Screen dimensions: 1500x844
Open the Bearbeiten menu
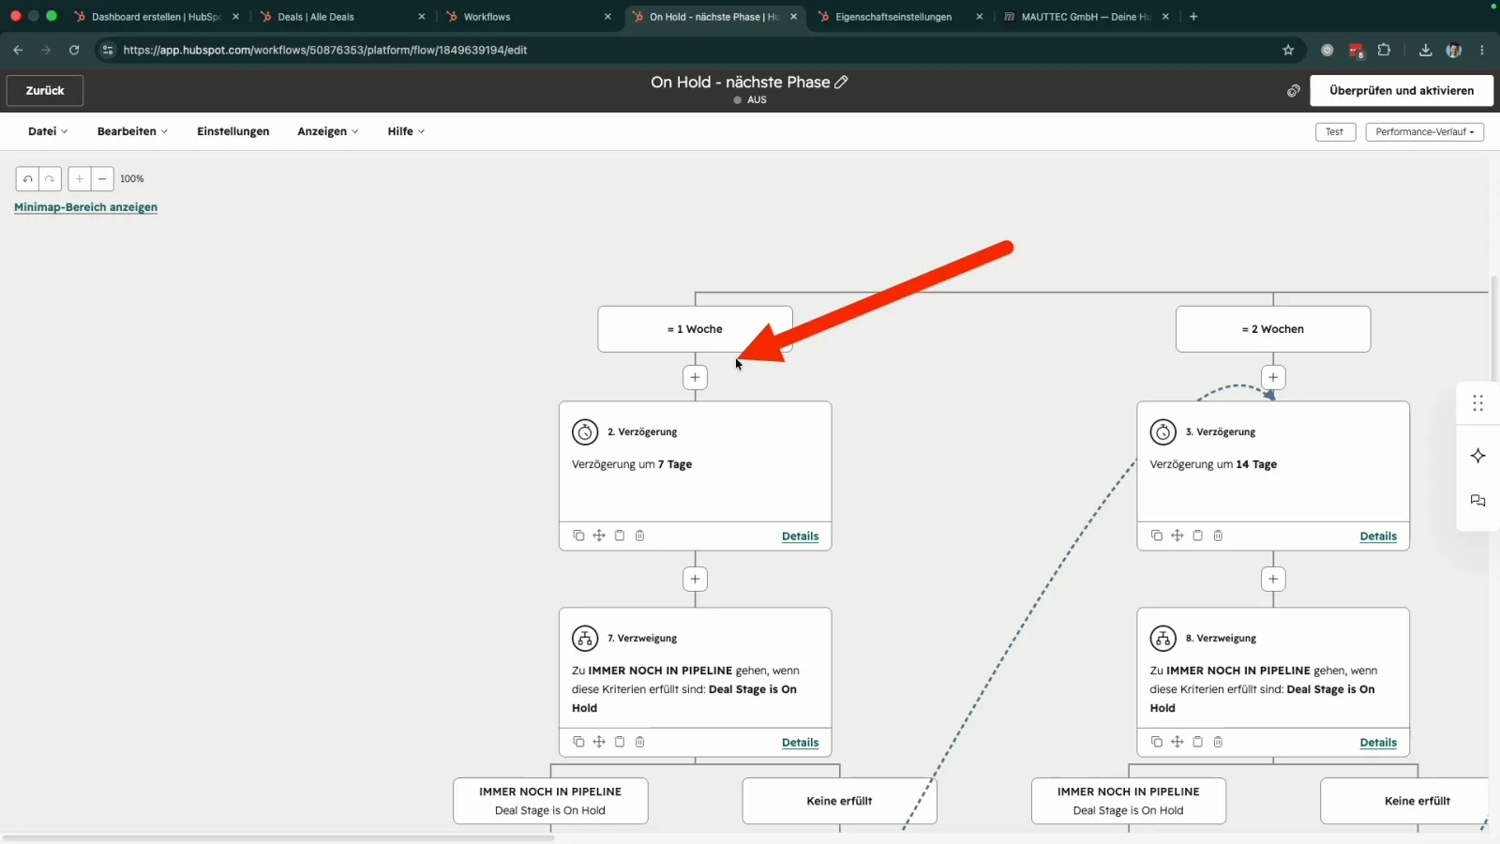pos(132,131)
